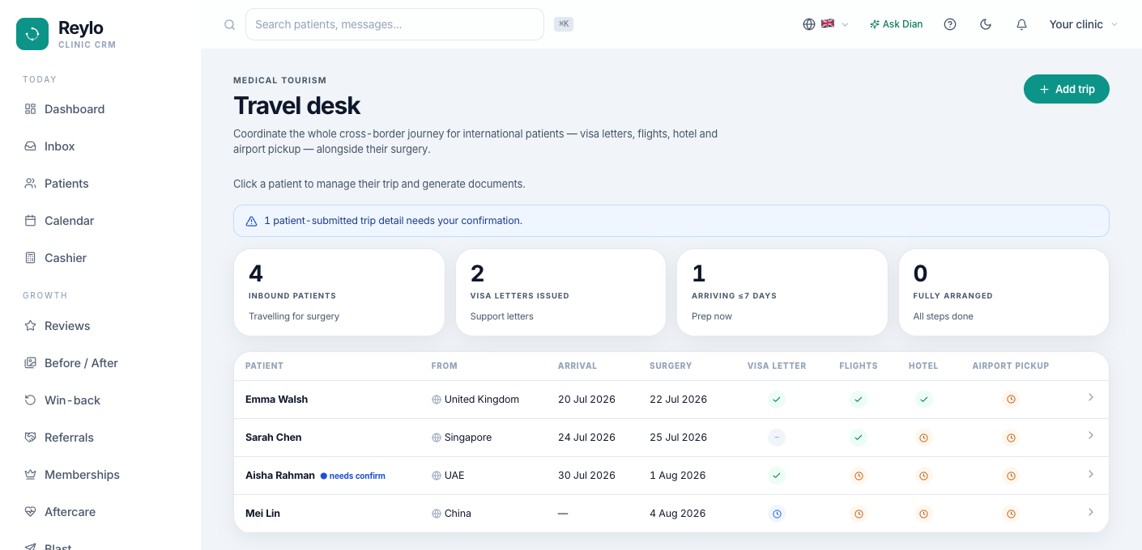
Task: Click Emma Walsh flights check icon
Action: point(859,400)
